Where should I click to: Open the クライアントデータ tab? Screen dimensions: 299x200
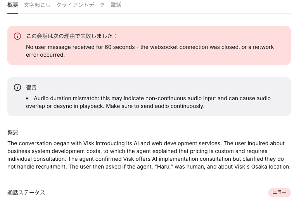click(x=81, y=5)
